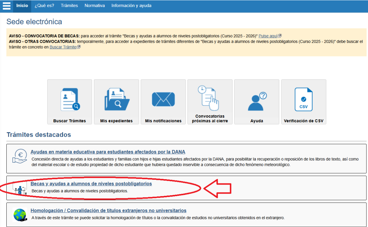Viewport: 368px width, 227px height.
Task: Open 'Becas y ayudas a alumnos' link
Action: [91, 184]
